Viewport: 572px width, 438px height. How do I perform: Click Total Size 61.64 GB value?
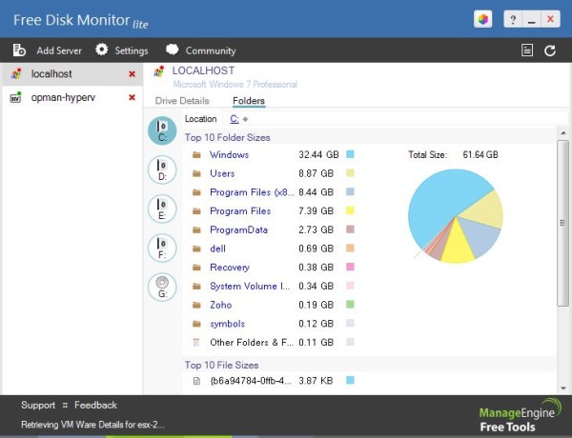pyautogui.click(x=480, y=155)
